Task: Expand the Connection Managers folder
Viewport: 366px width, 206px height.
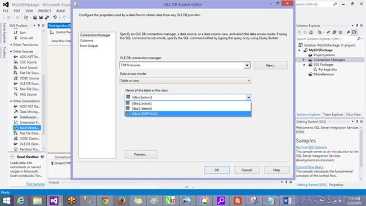Action: [303, 60]
